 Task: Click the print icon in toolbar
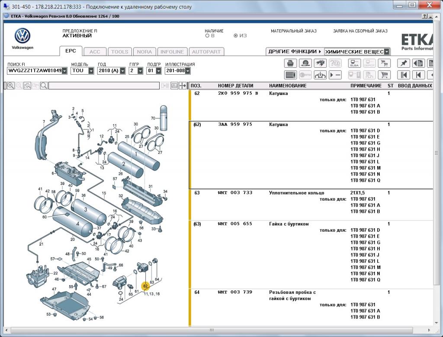pyautogui.click(x=290, y=63)
